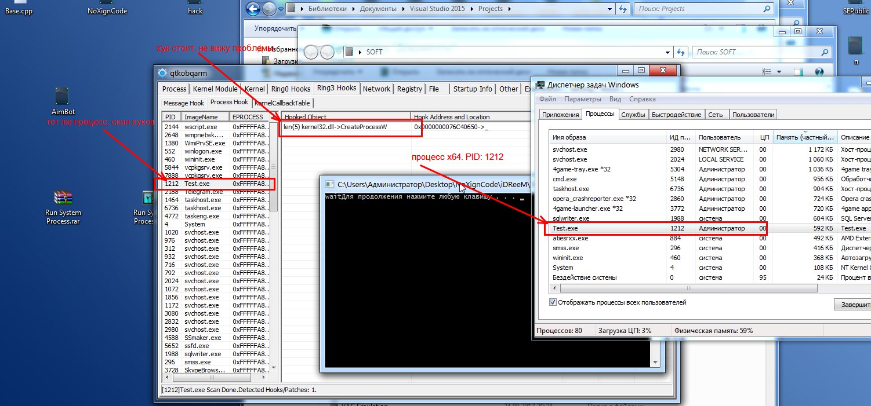Select cmd.exe row in Task Manager
Image resolution: width=871 pixels, height=406 pixels.
[x=710, y=179]
